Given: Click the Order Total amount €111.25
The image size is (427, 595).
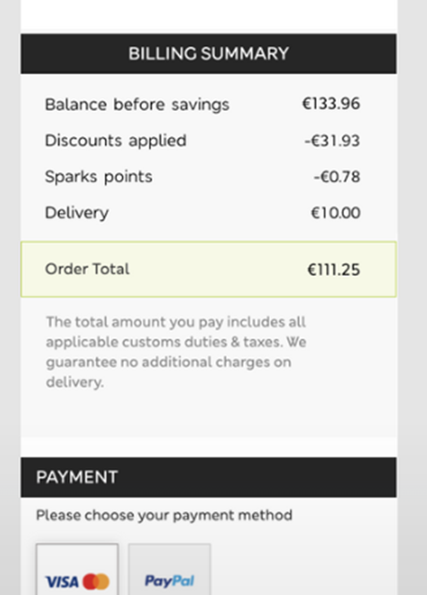Looking at the screenshot, I should 333,270.
